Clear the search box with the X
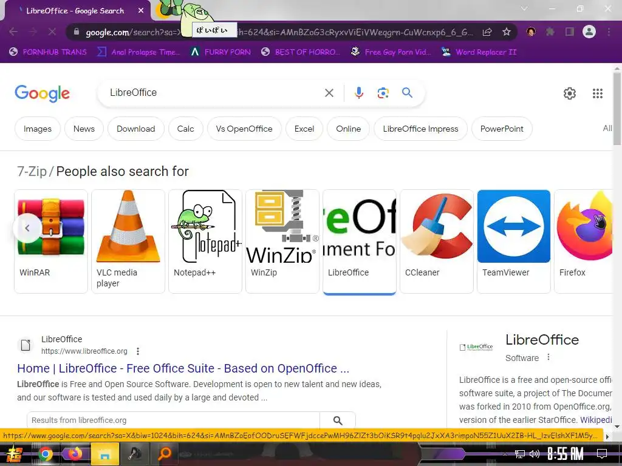This screenshot has height=466, width=622. click(x=329, y=93)
